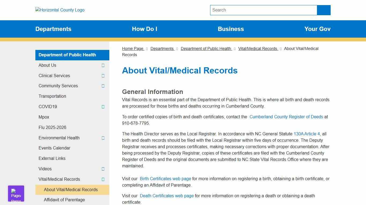The height and width of the screenshot is (205, 366).
Task: Click the 130A Article 4 statute link
Action: pyautogui.click(x=307, y=134)
